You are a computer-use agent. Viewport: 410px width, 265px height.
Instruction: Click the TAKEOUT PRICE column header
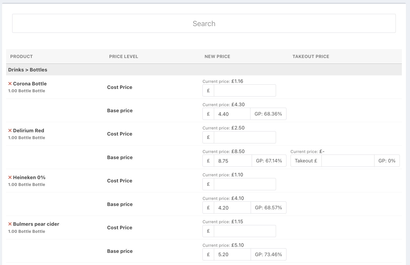(311, 56)
